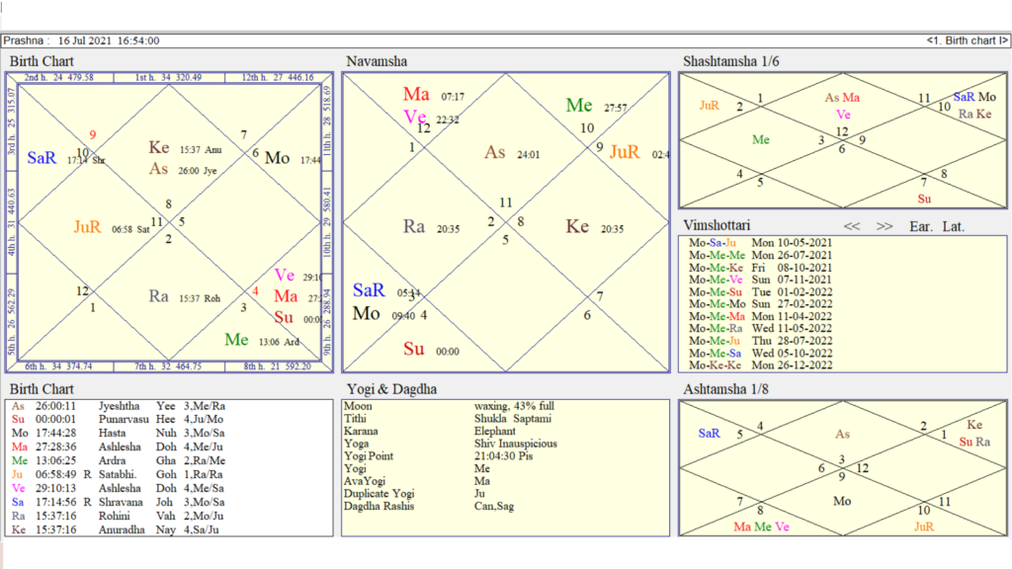
Task: Click the AvaYogi 'Ma' row
Action: (x=417, y=481)
